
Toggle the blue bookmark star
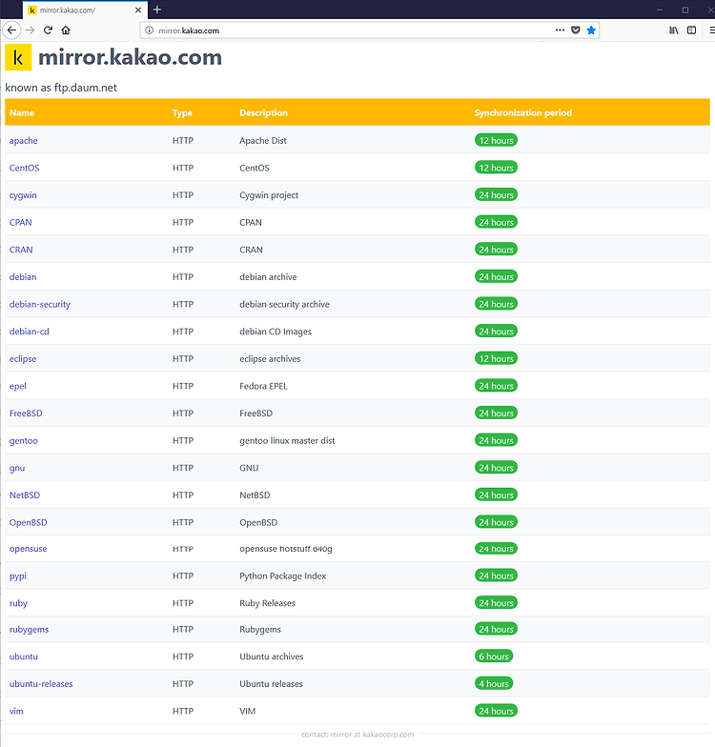591,30
